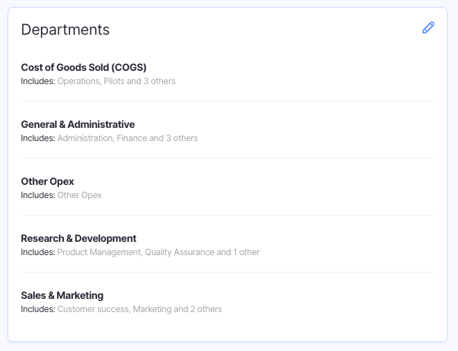Image resolution: width=458 pixels, height=351 pixels.
Task: Click the gray 'Other Opex' included sub-department
Action: tap(79, 195)
